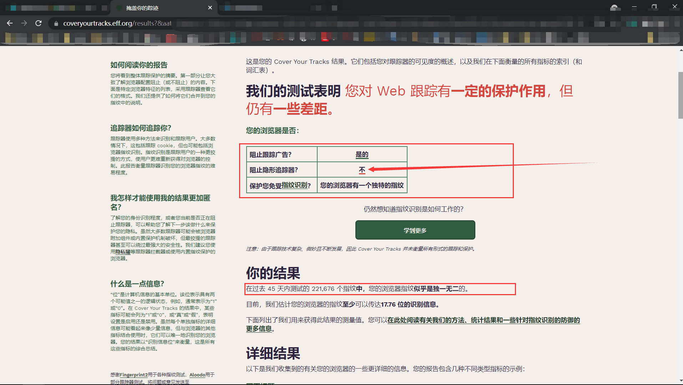This screenshot has height=385, width=683.
Task: Visit the Fingerprint2 credit link
Action: click(133, 375)
